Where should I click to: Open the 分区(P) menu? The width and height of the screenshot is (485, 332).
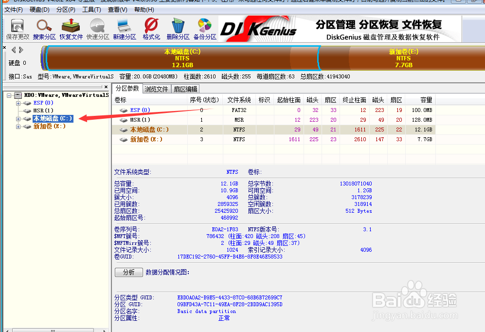point(66,10)
